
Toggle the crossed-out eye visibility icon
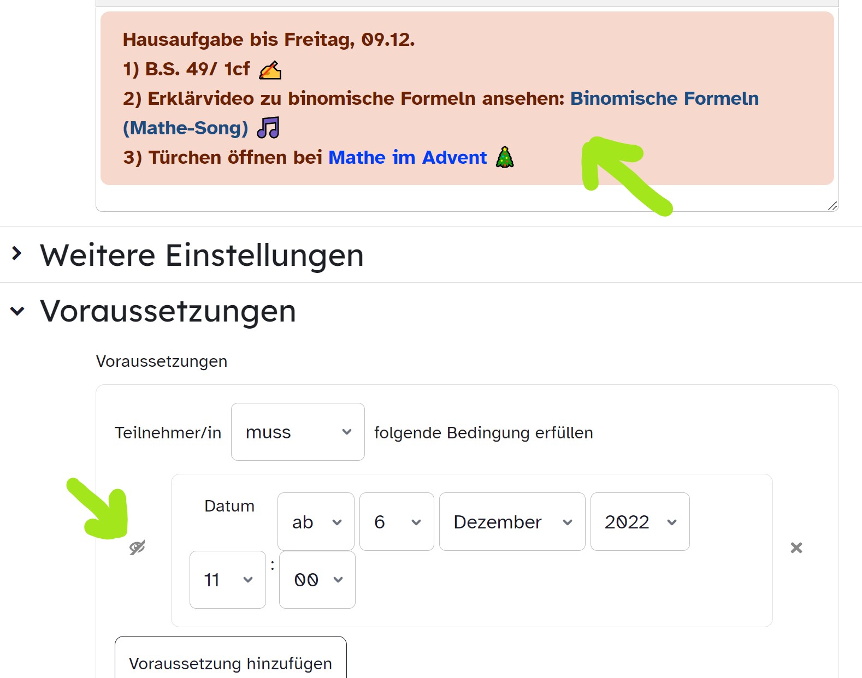137,547
